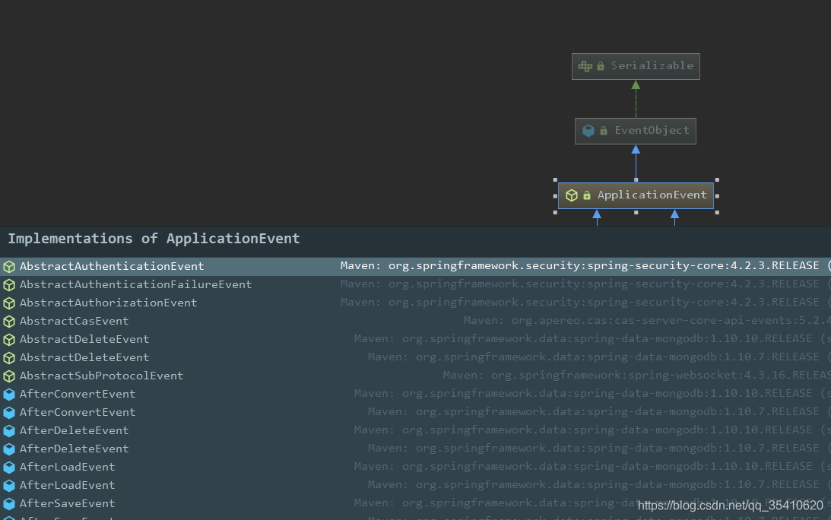
Task: Click the icon of AbstractDeleteEvent from mongodb 1.10.10
Action: coord(9,340)
